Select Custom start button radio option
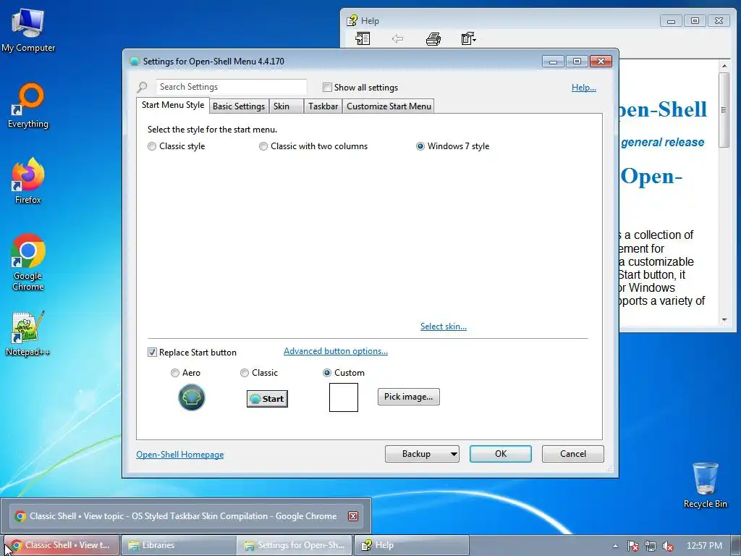741x556 pixels. (326, 373)
